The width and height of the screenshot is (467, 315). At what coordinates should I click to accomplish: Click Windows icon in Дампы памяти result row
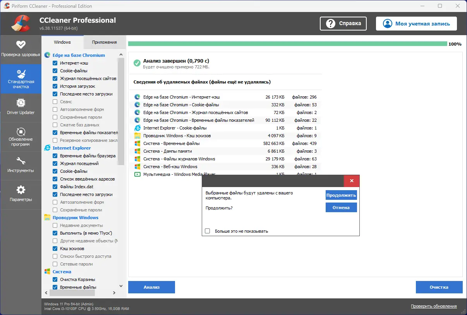tap(137, 151)
